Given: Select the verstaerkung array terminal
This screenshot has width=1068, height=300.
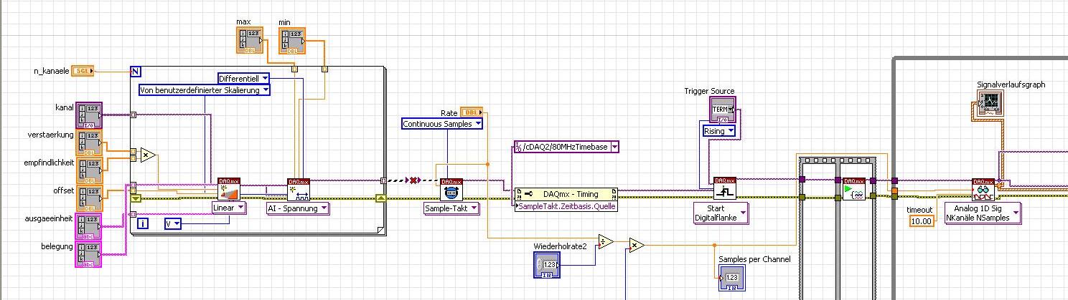Looking at the screenshot, I should click(x=89, y=144).
